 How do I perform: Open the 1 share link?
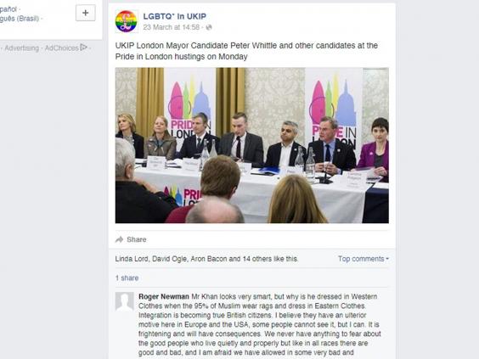127,278
